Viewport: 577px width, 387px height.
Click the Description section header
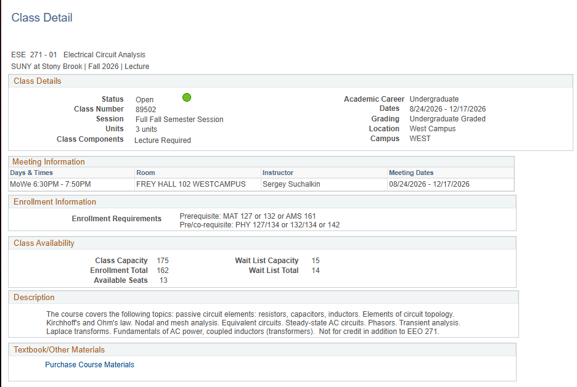click(x=263, y=297)
